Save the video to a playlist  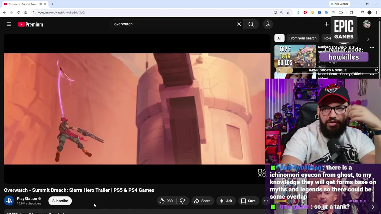click(248, 201)
